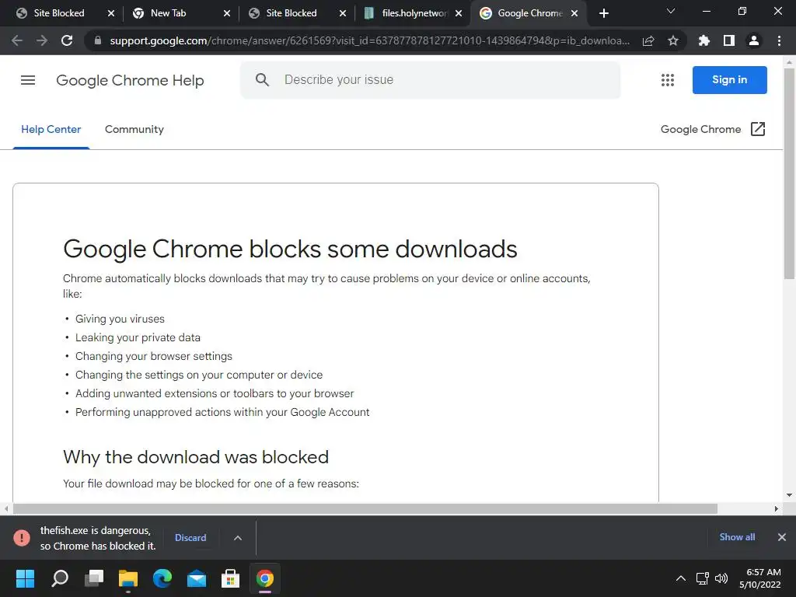The width and height of the screenshot is (796, 597).
Task: Click the address bar URL
Action: [369, 40]
